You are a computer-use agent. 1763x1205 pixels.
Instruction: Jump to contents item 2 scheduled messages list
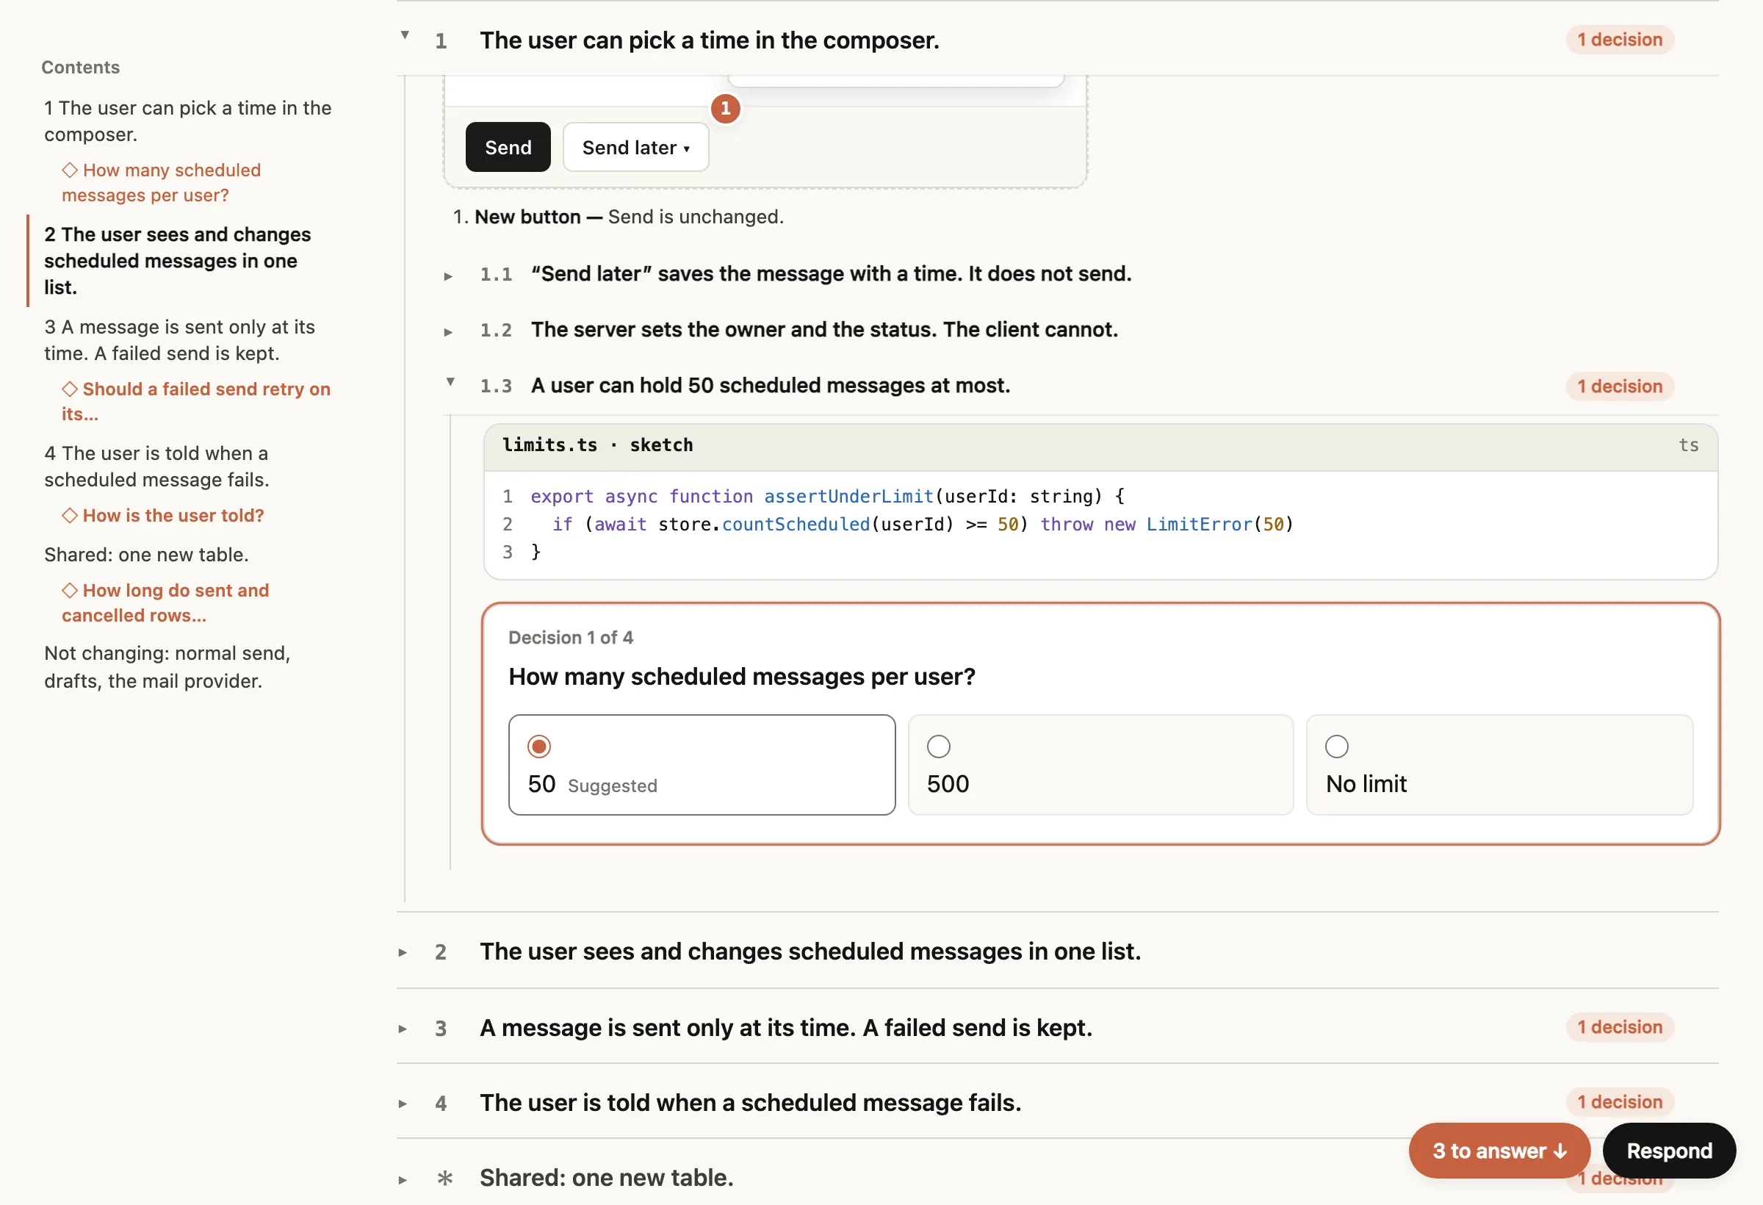pyautogui.click(x=178, y=261)
